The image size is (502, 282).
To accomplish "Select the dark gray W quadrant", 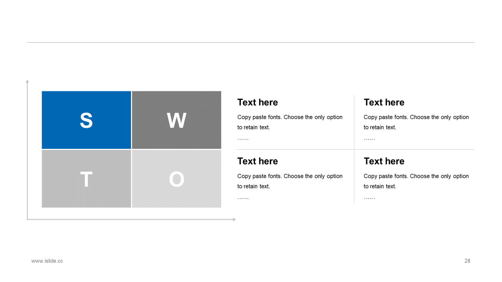I will click(x=176, y=120).
